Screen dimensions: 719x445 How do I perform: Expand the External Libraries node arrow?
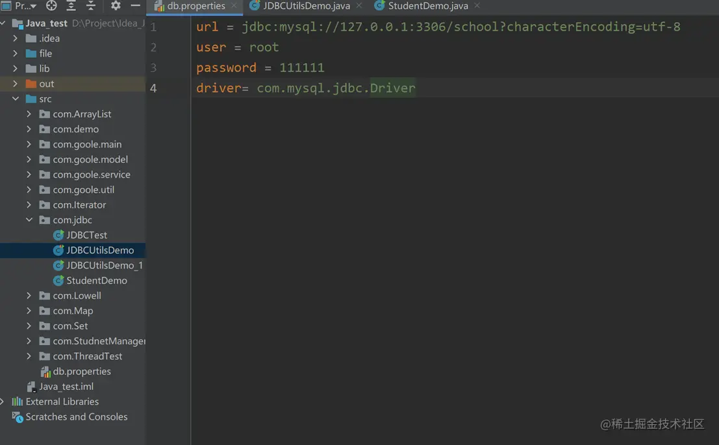point(3,401)
